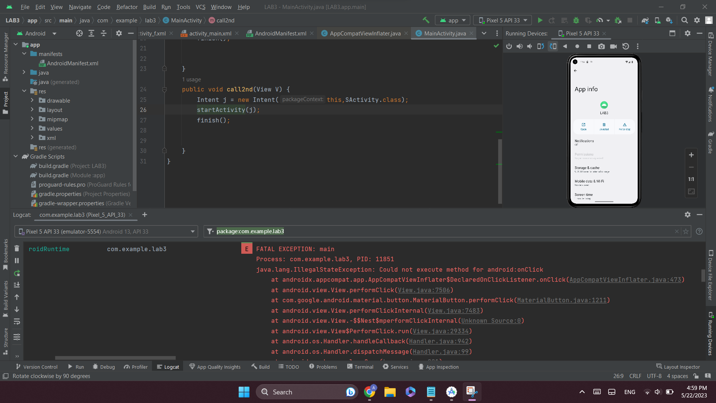Lower emulator volume with volume down icon

click(530, 46)
